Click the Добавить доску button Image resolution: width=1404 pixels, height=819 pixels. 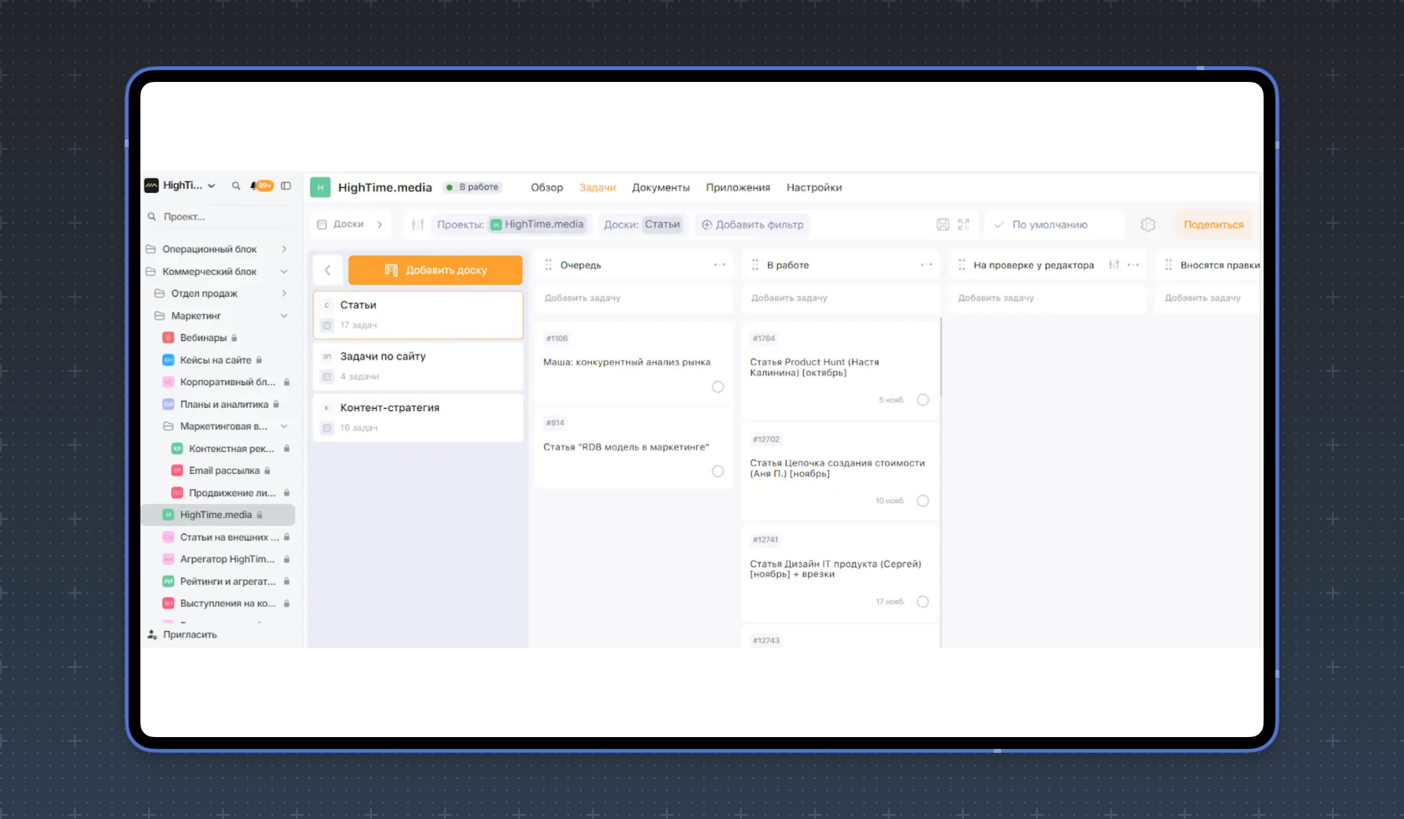coord(435,270)
